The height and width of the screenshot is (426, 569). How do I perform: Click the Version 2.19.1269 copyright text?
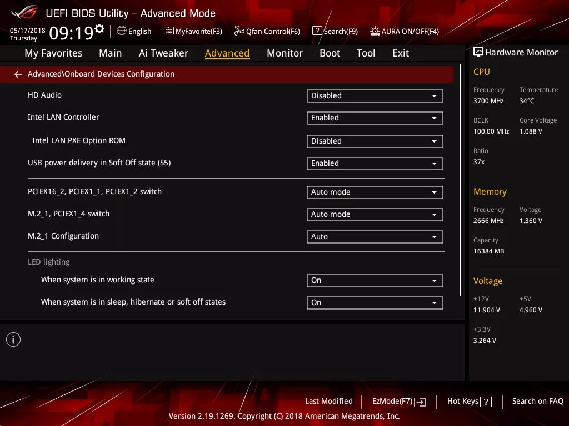(x=284, y=416)
